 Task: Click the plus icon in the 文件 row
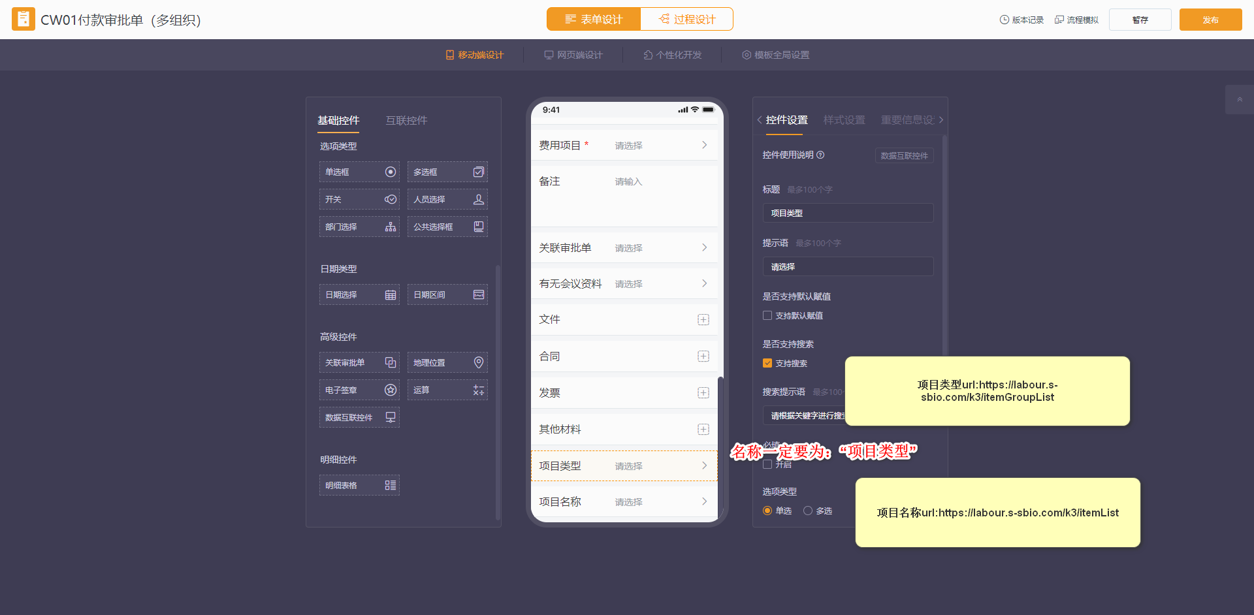pos(703,319)
